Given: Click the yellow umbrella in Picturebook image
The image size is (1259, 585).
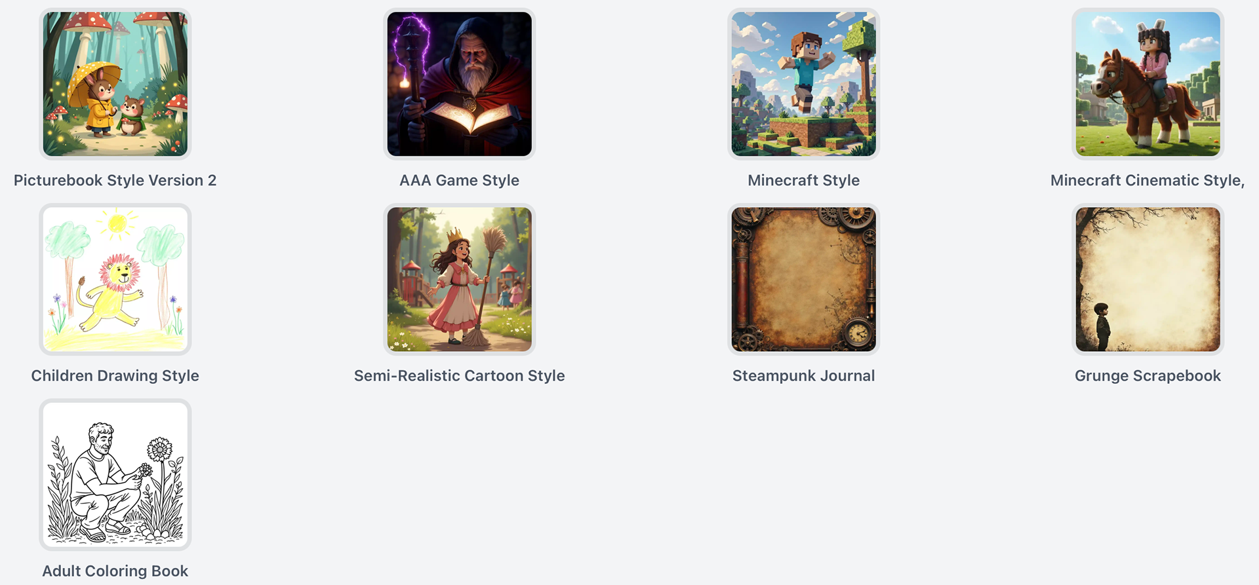Looking at the screenshot, I should coord(94,80).
